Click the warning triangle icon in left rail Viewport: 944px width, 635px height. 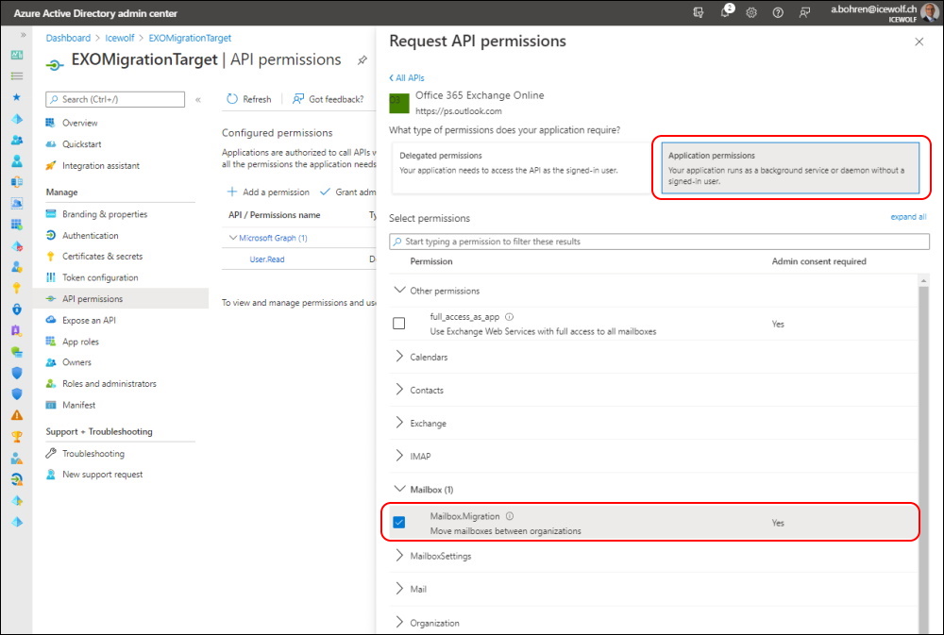click(x=17, y=415)
